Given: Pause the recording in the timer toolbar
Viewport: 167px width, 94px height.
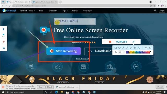Looking at the screenshot, I should pos(106,42).
